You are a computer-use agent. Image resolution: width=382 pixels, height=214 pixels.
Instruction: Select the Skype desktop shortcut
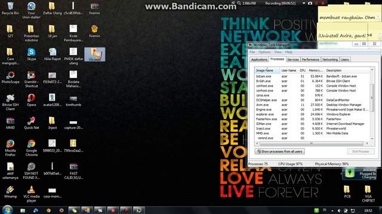pos(32,54)
